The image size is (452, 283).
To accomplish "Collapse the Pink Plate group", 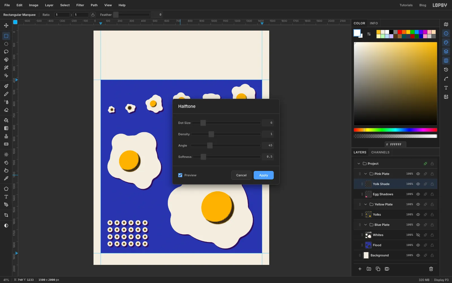I will tap(366, 174).
